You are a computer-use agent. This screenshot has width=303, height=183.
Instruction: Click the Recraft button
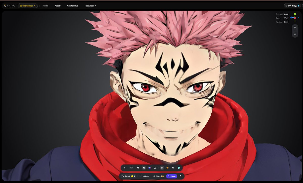pyautogui.click(x=129, y=176)
